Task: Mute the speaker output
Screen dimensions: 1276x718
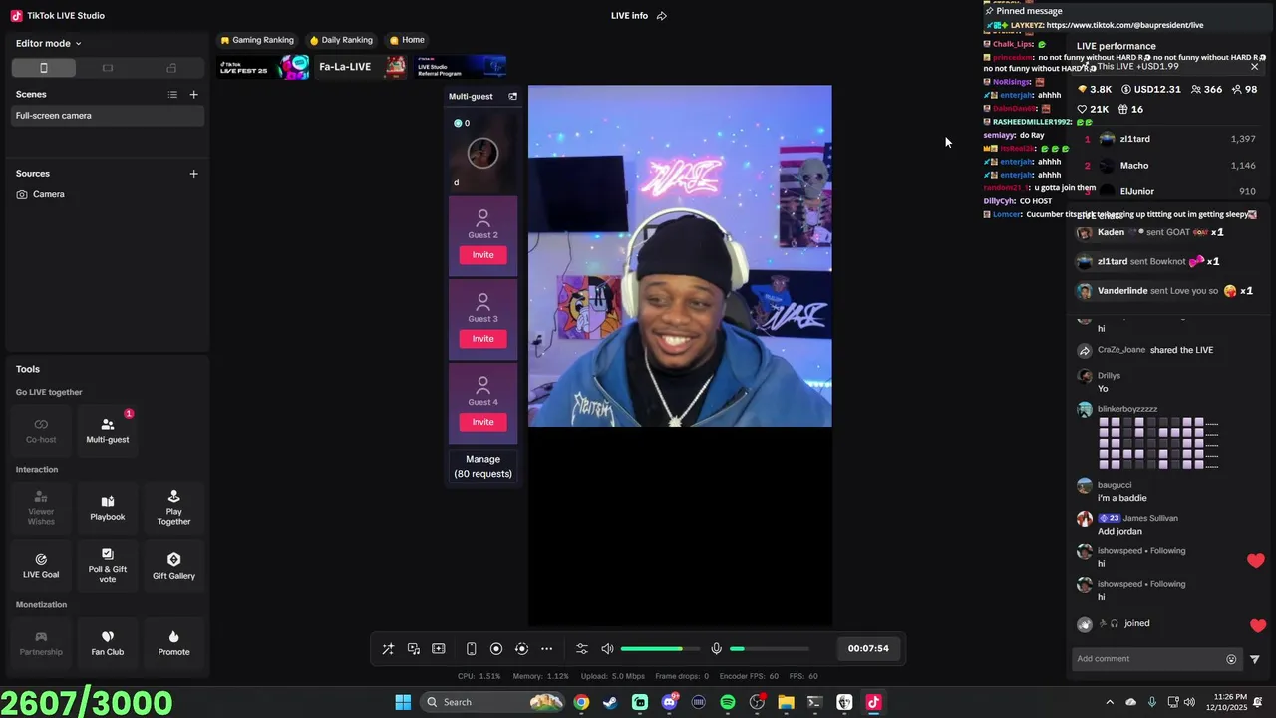Action: tap(607, 648)
